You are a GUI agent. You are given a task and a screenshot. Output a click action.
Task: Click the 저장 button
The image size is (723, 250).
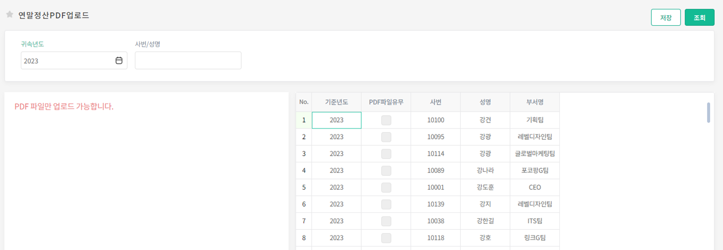(666, 17)
